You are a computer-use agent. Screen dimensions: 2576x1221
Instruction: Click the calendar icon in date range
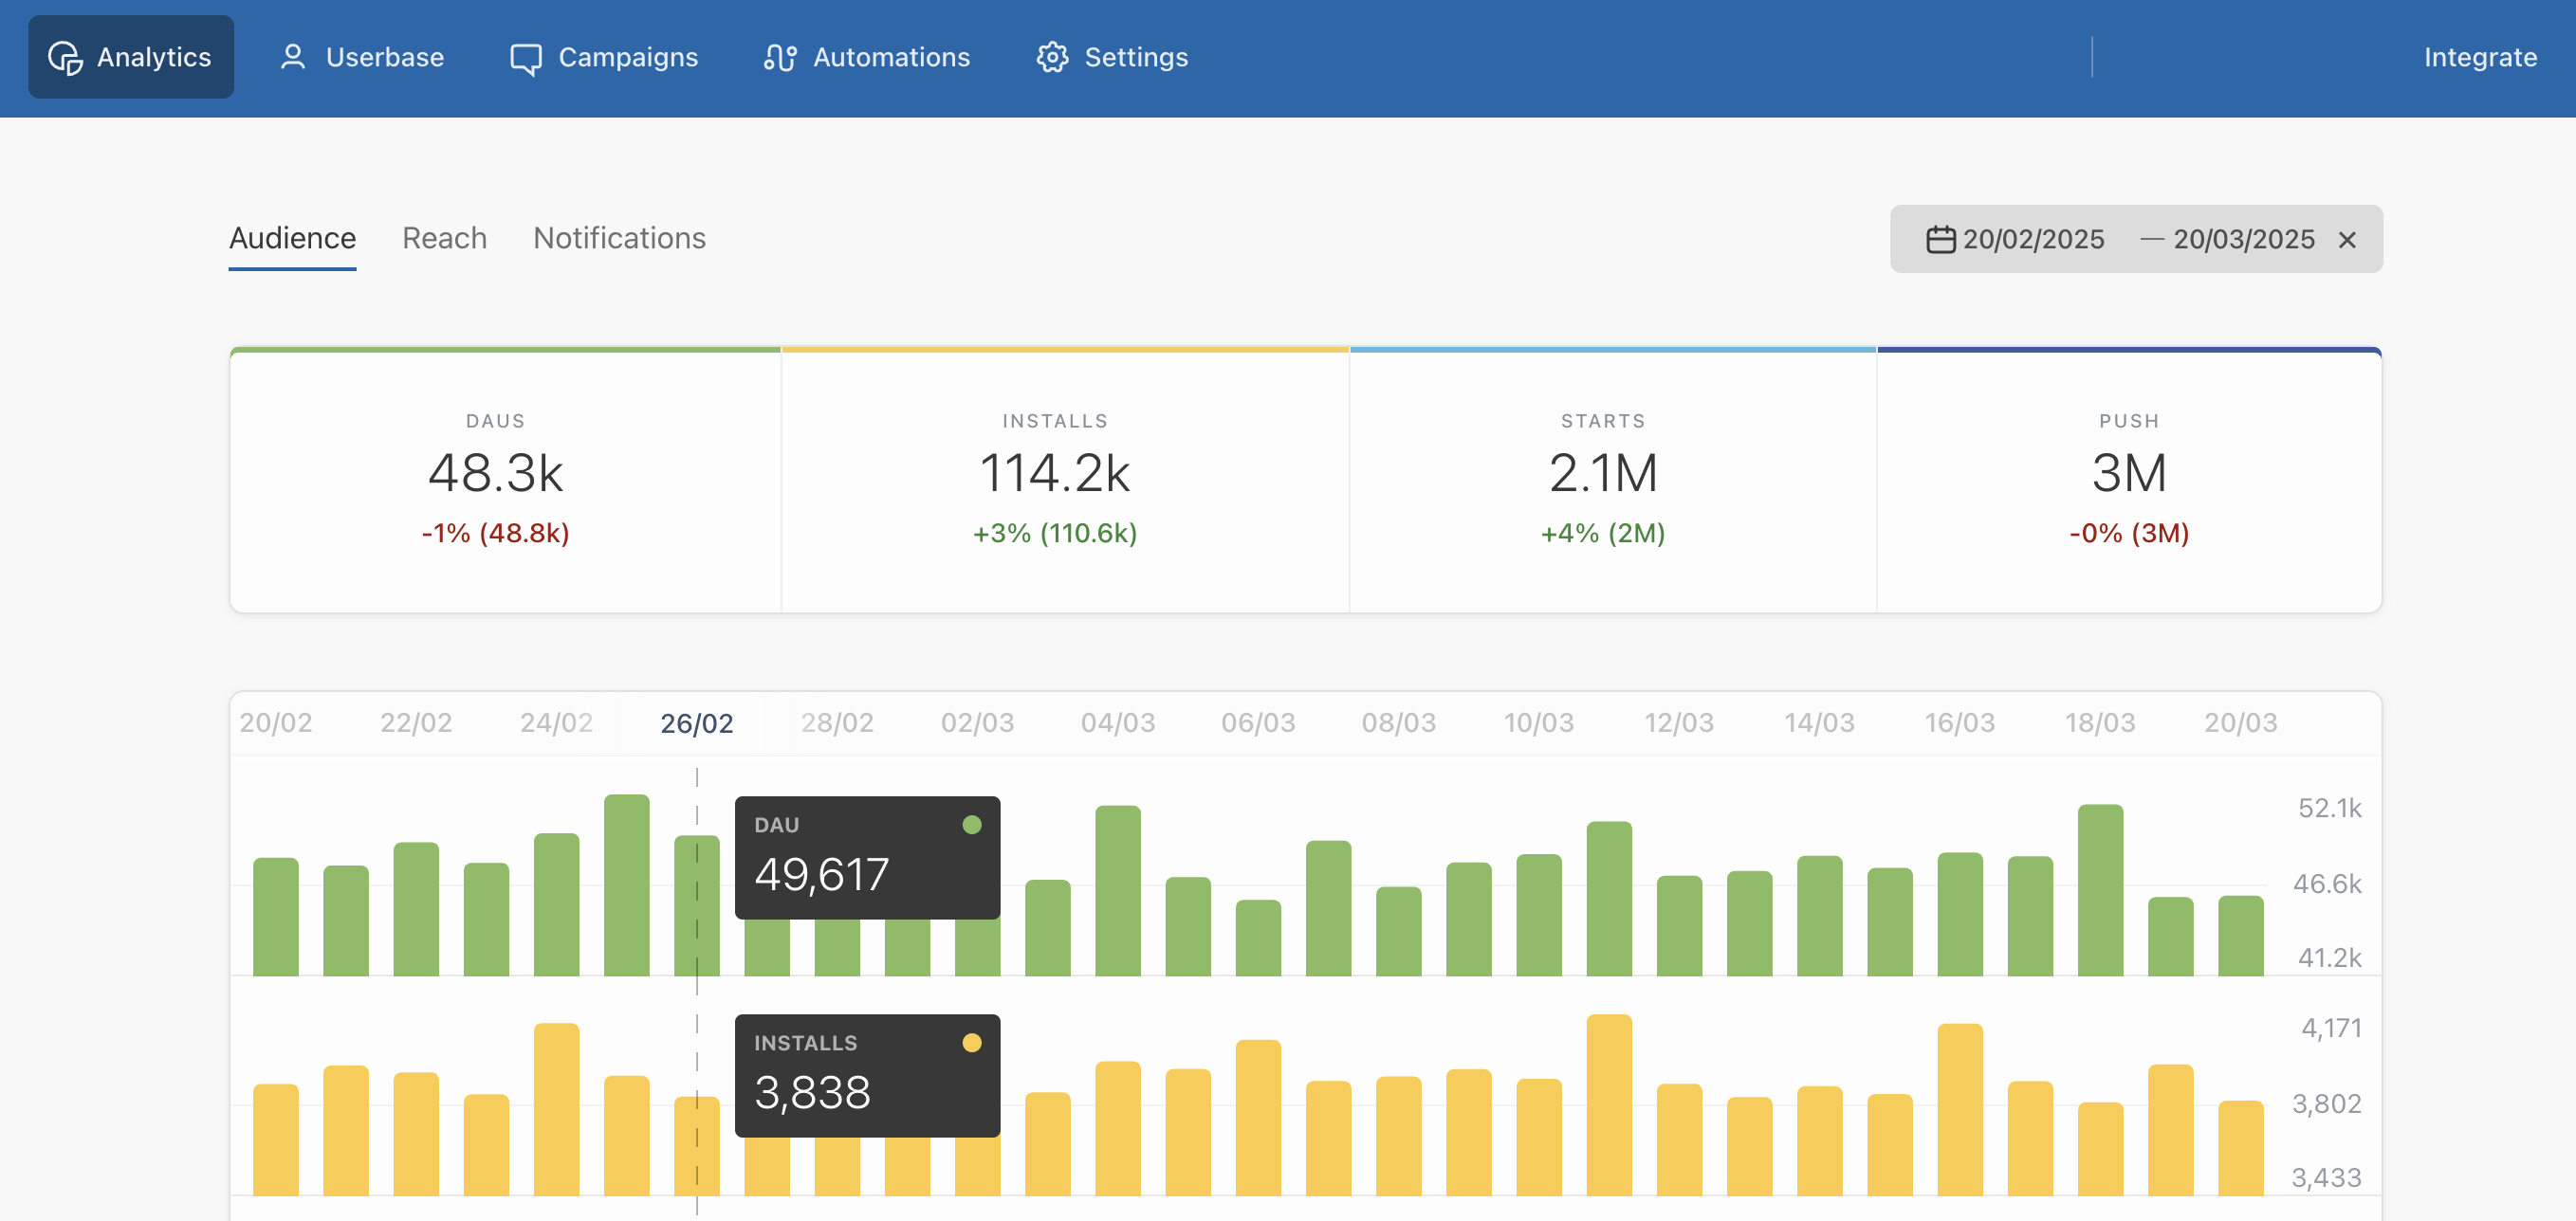[1939, 240]
